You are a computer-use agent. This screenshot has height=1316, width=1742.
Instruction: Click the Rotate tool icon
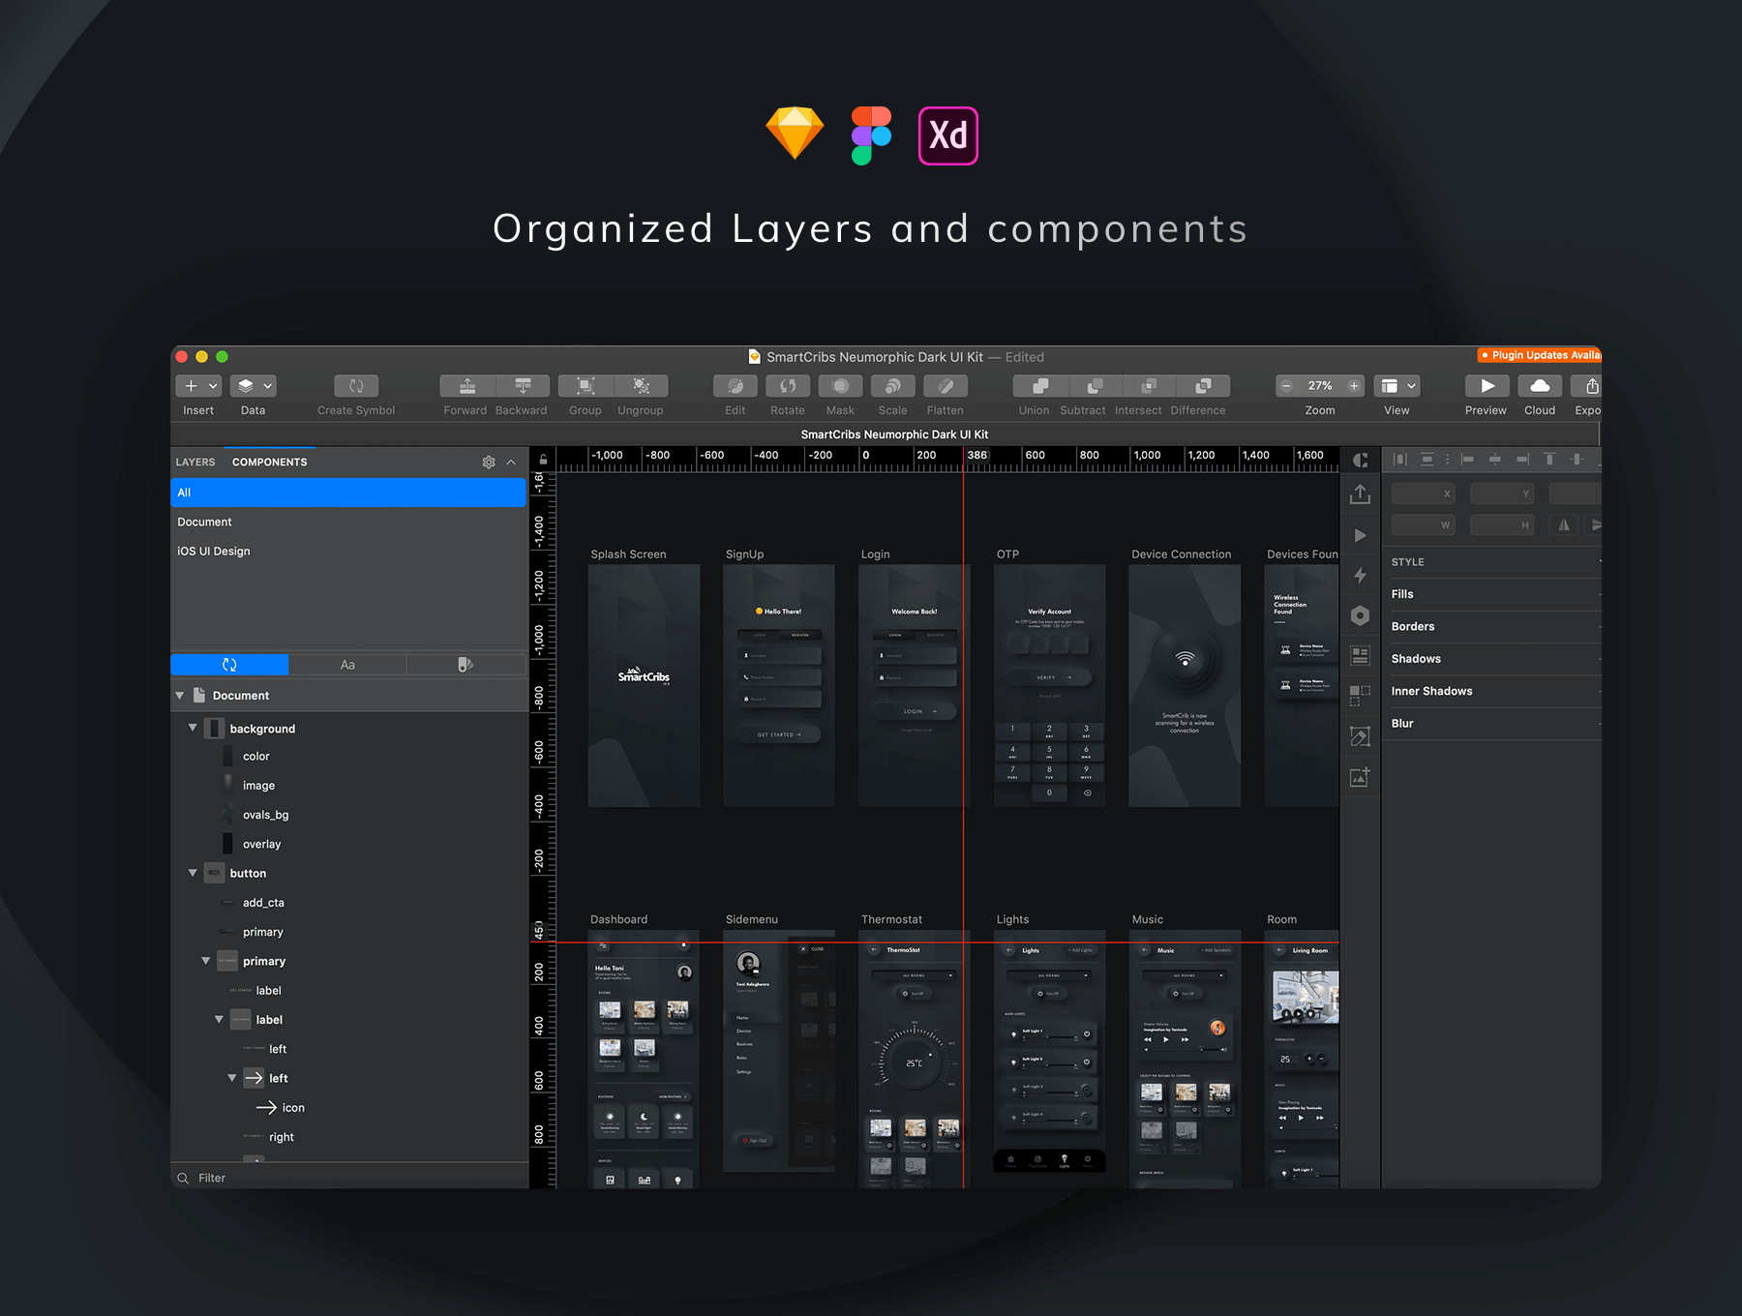click(x=788, y=386)
